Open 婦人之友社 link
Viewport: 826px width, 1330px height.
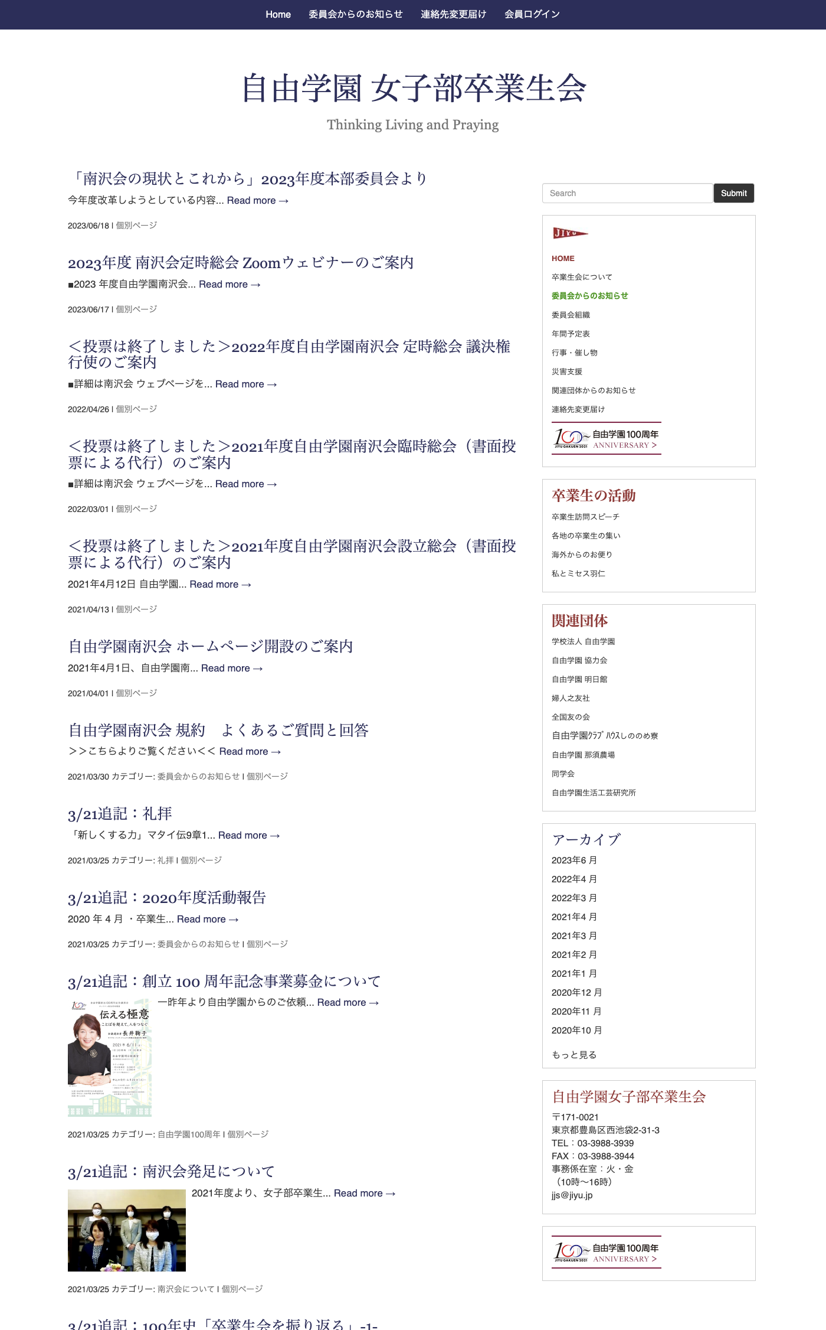coord(571,698)
